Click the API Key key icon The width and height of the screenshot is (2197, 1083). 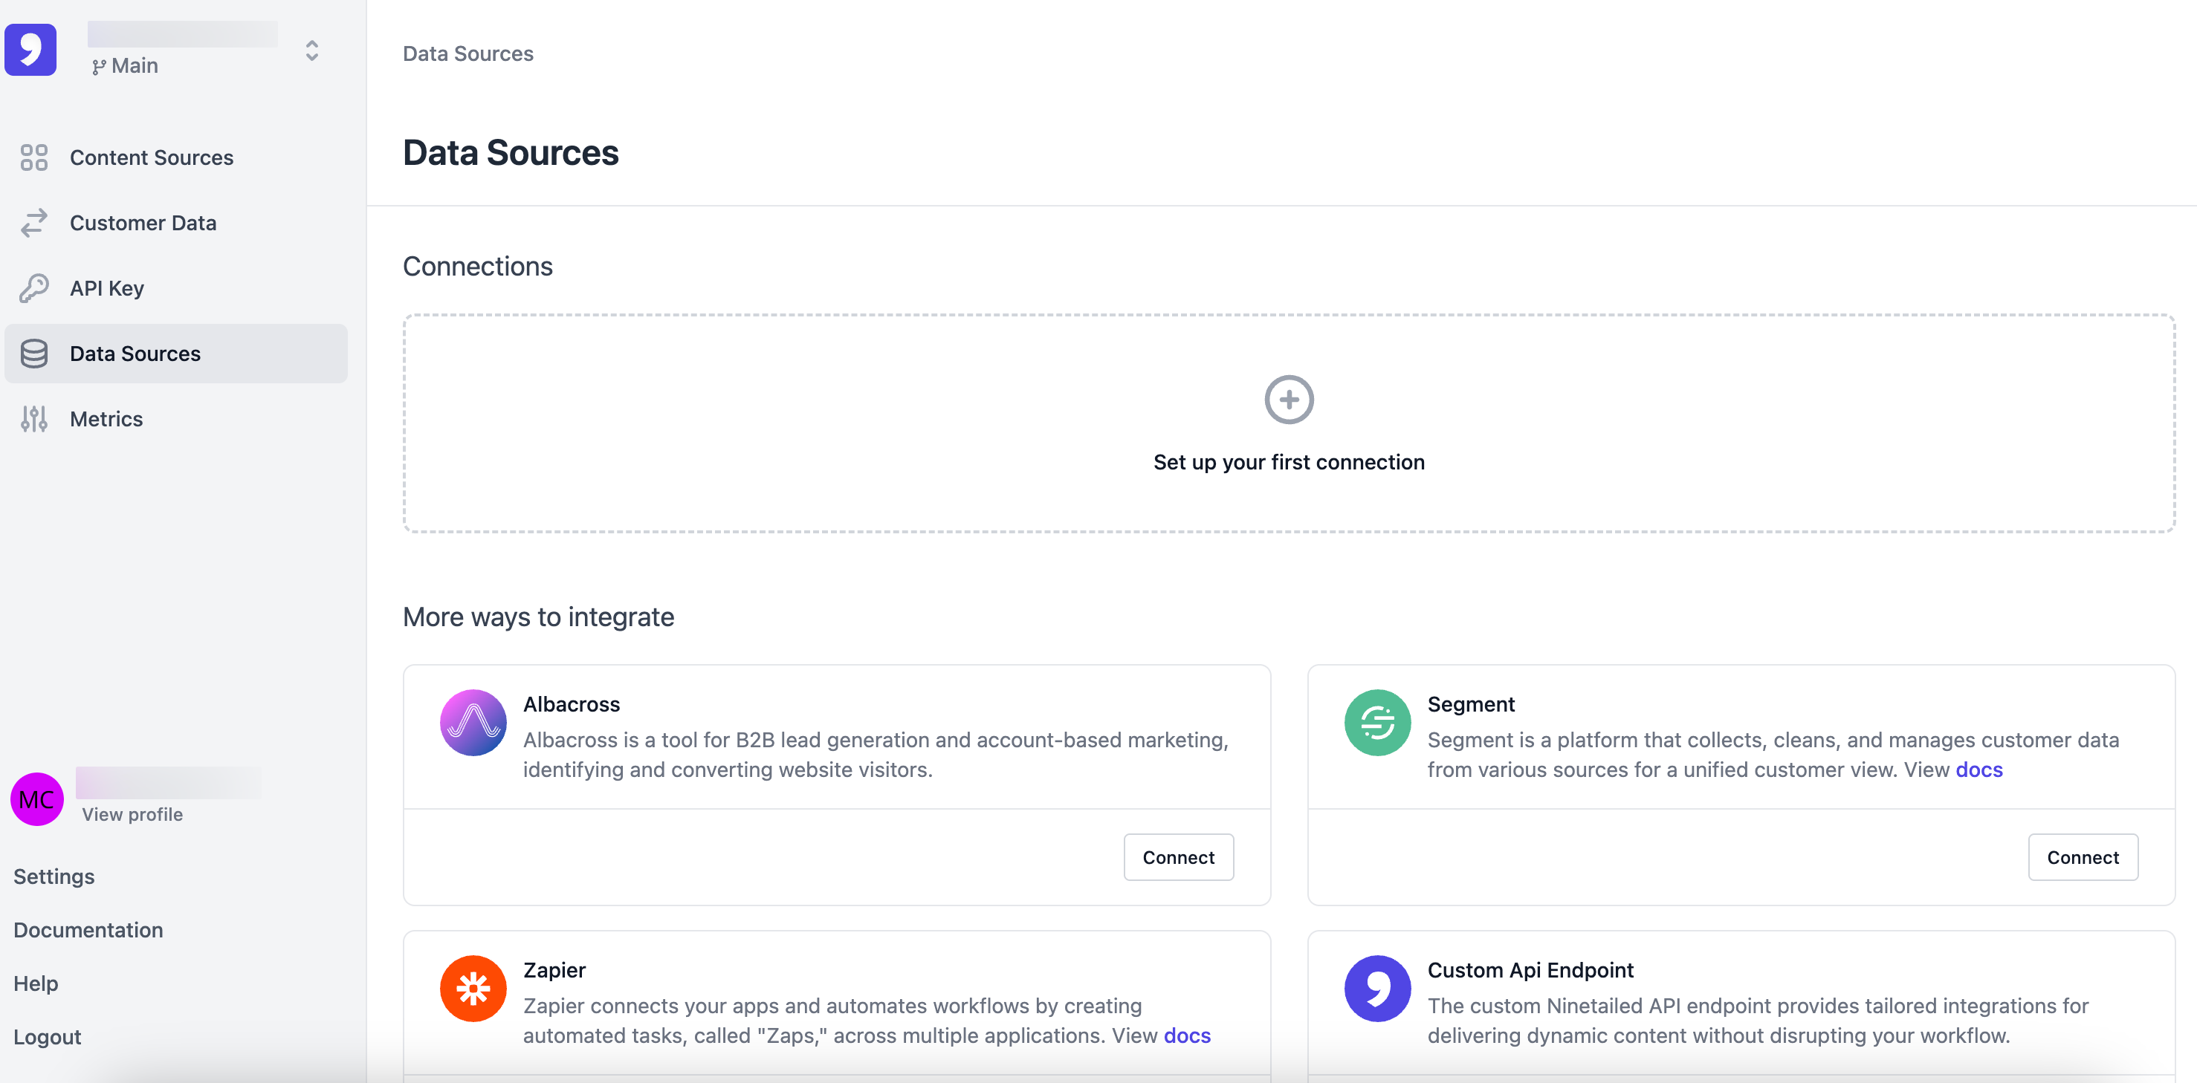pos(34,288)
